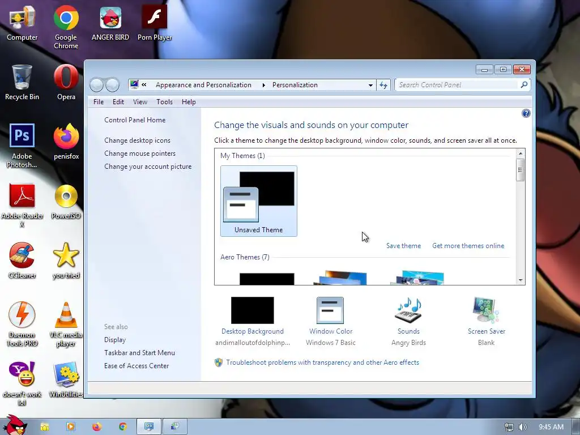
Task: Click Troubleshoot problems with transparency link
Action: 322,362
